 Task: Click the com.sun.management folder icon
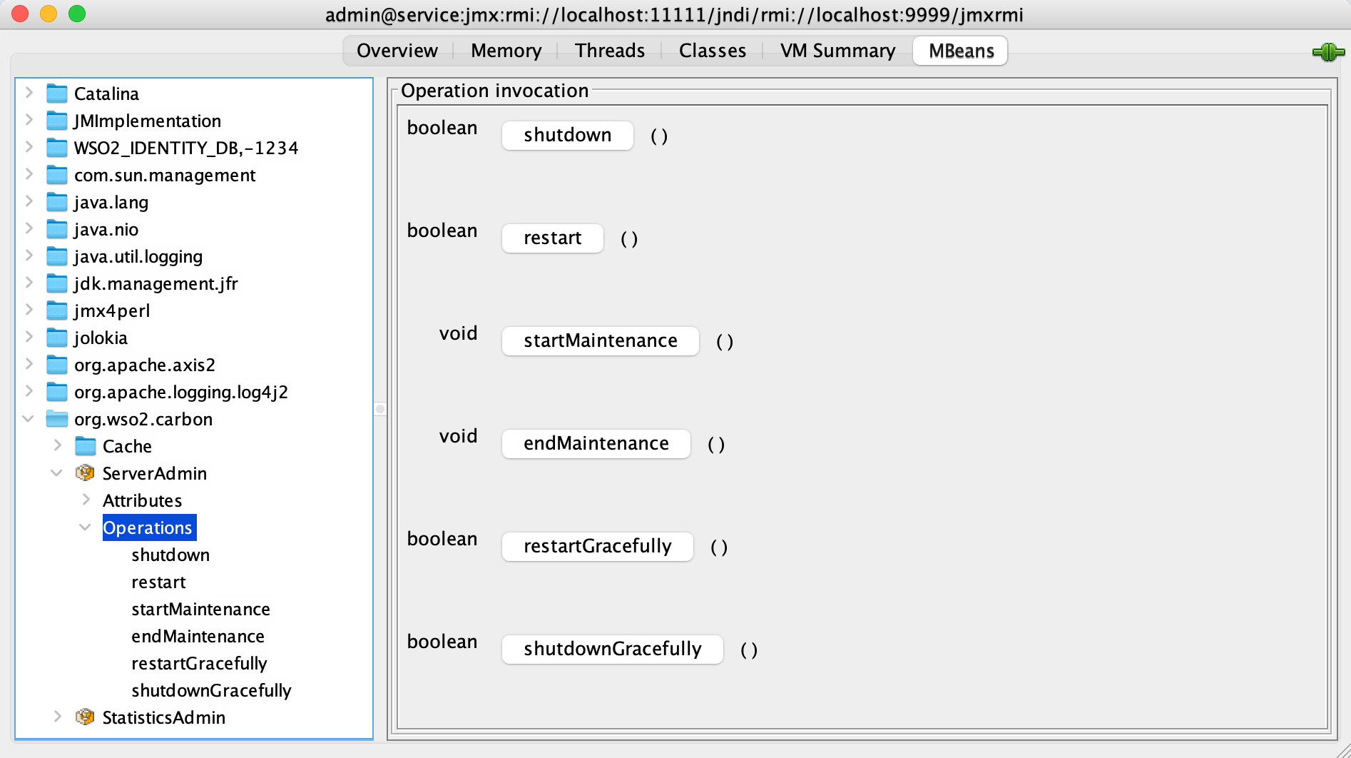[57, 175]
